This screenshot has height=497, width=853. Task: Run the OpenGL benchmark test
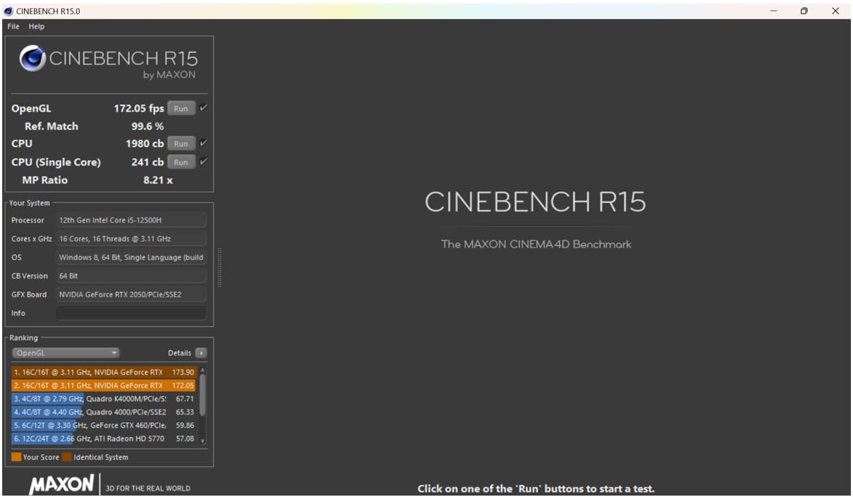pos(181,109)
